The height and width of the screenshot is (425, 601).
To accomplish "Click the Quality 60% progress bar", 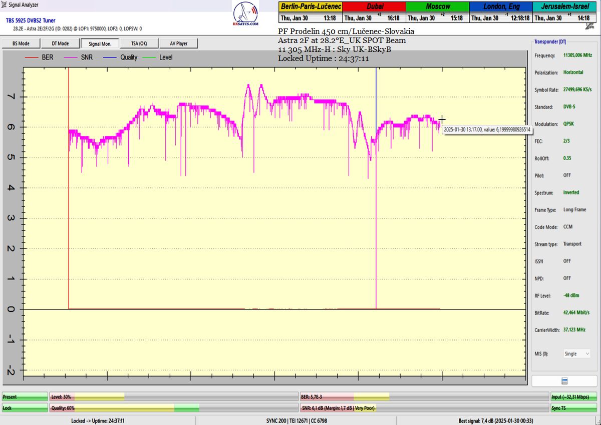I will pyautogui.click(x=174, y=408).
